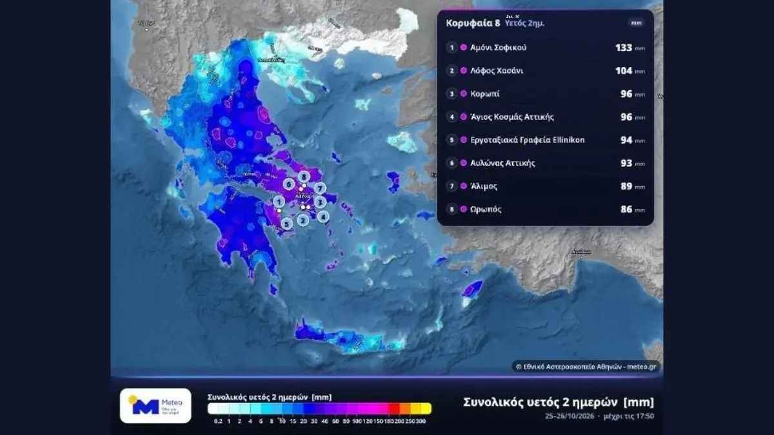Click rank badge 1 in the top list

click(452, 48)
